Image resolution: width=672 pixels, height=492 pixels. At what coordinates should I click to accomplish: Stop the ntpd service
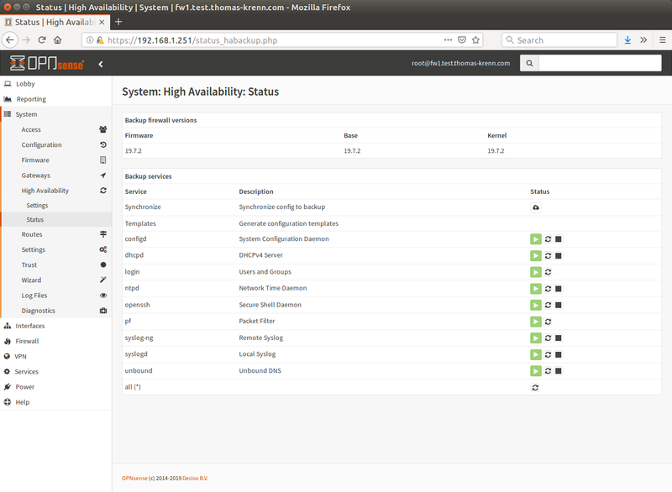pos(559,289)
